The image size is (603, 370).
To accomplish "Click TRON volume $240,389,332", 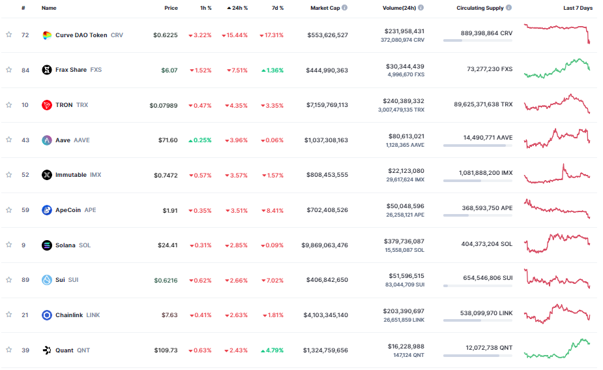I will point(404,101).
